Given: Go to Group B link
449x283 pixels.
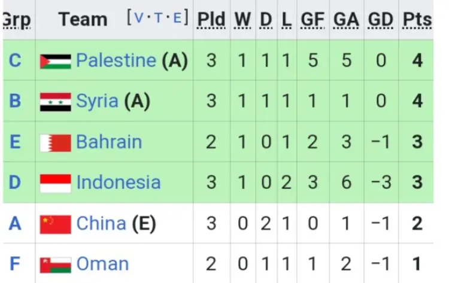Looking at the screenshot, I should pyautogui.click(x=15, y=101).
